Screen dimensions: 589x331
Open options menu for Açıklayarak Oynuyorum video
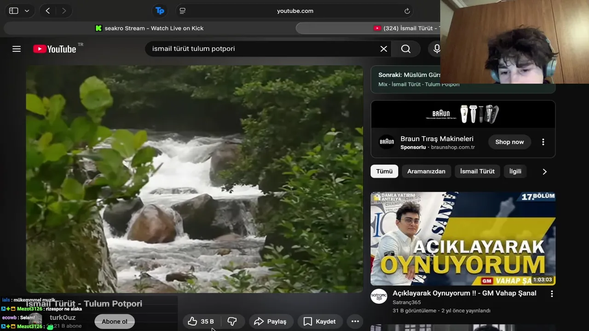(552, 294)
